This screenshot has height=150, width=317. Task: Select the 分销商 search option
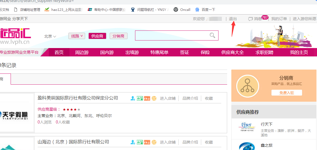pos(119,36)
